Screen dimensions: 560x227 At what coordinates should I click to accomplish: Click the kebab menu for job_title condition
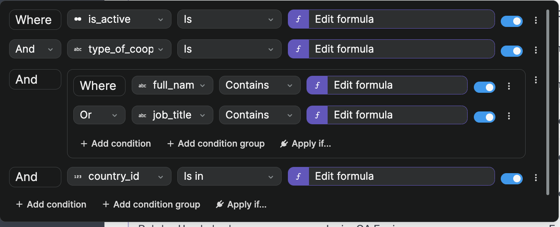coord(509,116)
